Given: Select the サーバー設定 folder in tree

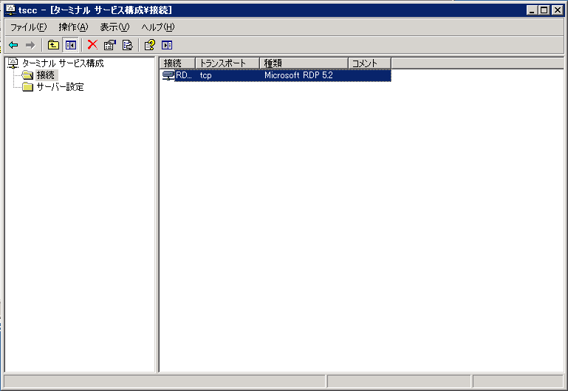Looking at the screenshot, I should click(x=60, y=87).
